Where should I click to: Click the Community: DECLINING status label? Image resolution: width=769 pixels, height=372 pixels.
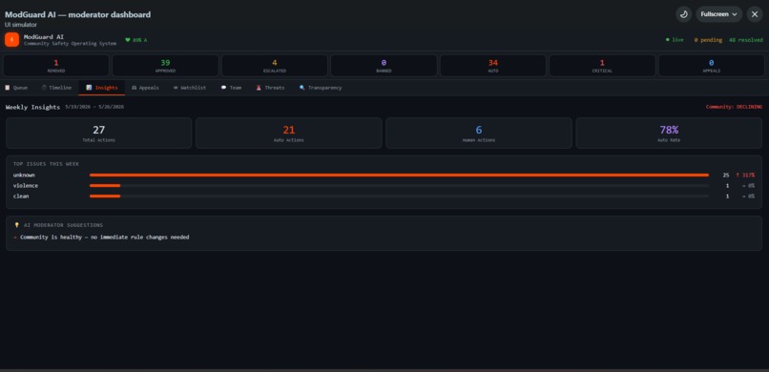pyautogui.click(x=734, y=107)
